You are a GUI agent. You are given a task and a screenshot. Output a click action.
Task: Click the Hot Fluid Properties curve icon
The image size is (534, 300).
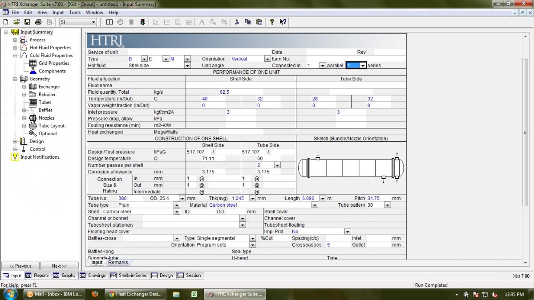pyautogui.click(x=24, y=48)
